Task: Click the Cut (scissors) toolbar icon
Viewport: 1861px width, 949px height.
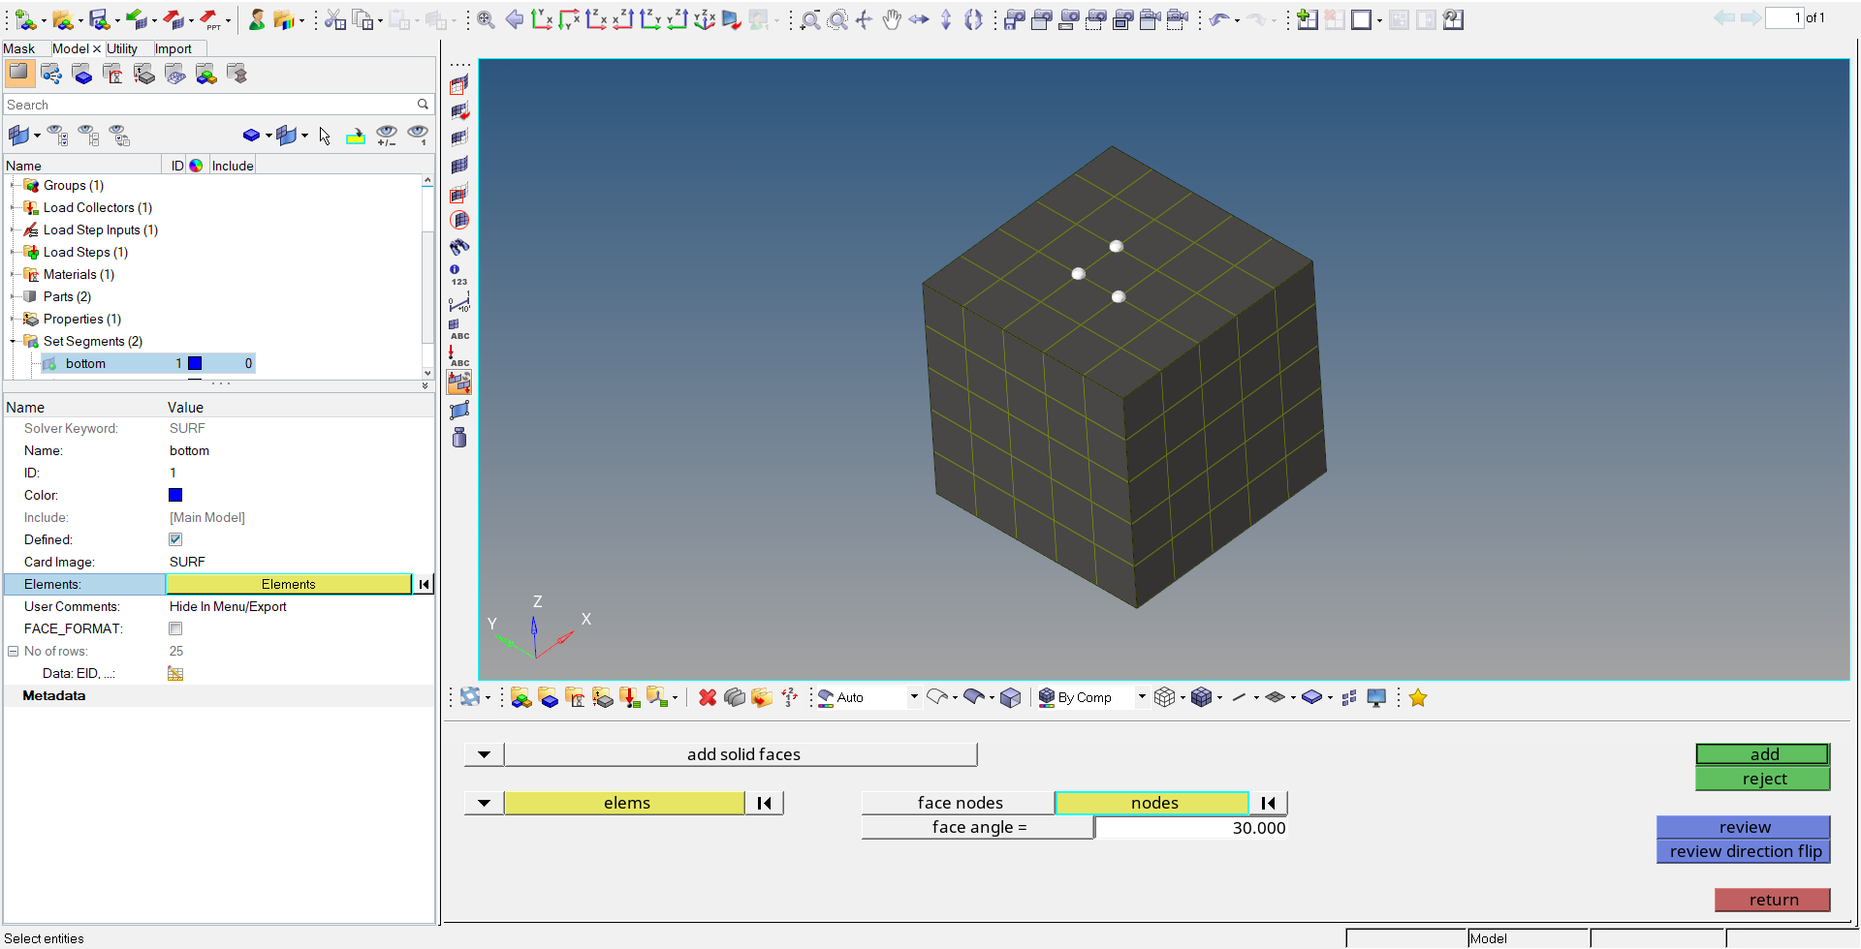Action: click(333, 19)
